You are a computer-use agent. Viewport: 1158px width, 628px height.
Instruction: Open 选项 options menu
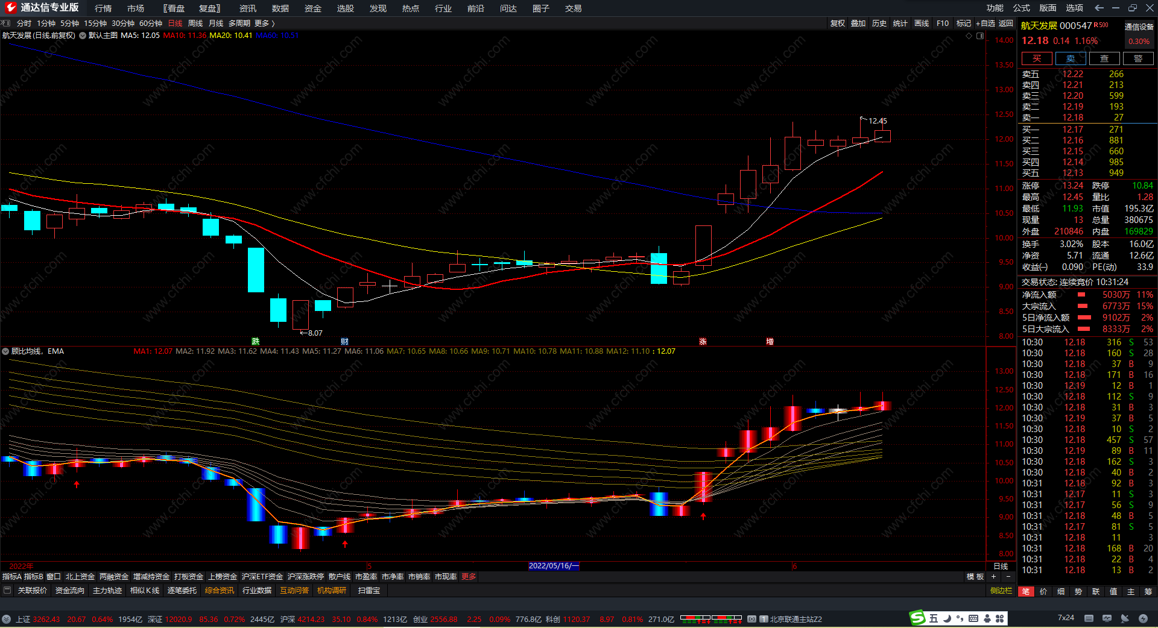click(1075, 8)
